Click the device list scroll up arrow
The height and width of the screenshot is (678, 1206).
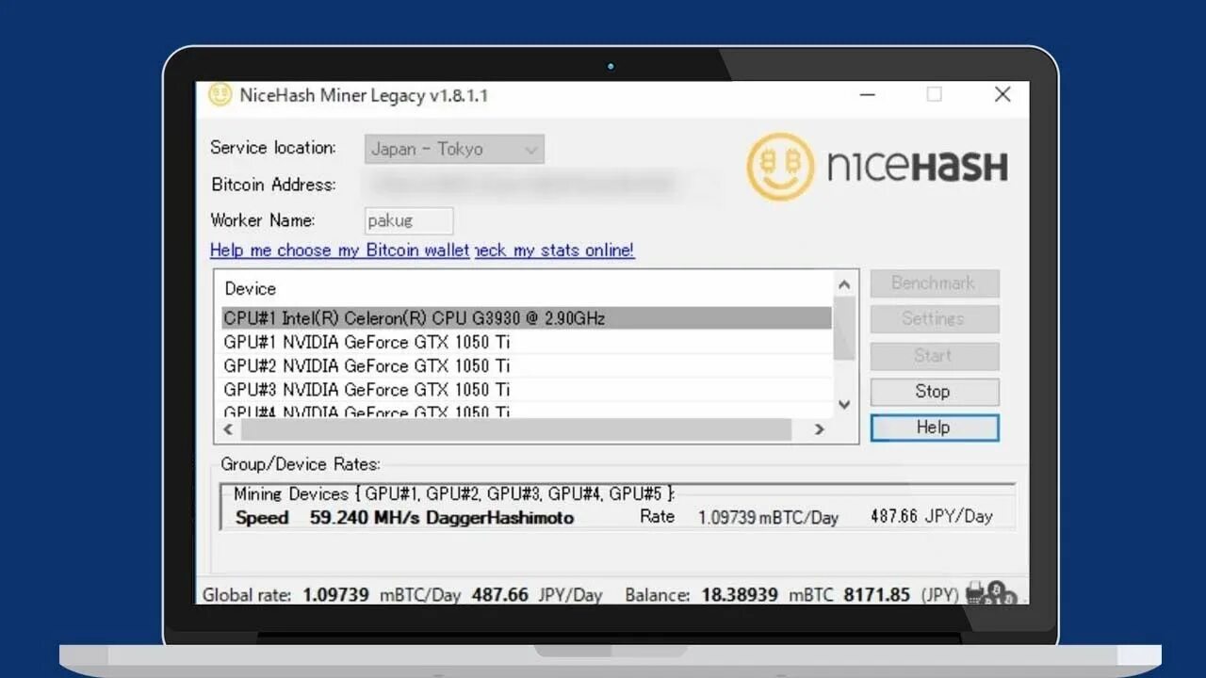844,284
